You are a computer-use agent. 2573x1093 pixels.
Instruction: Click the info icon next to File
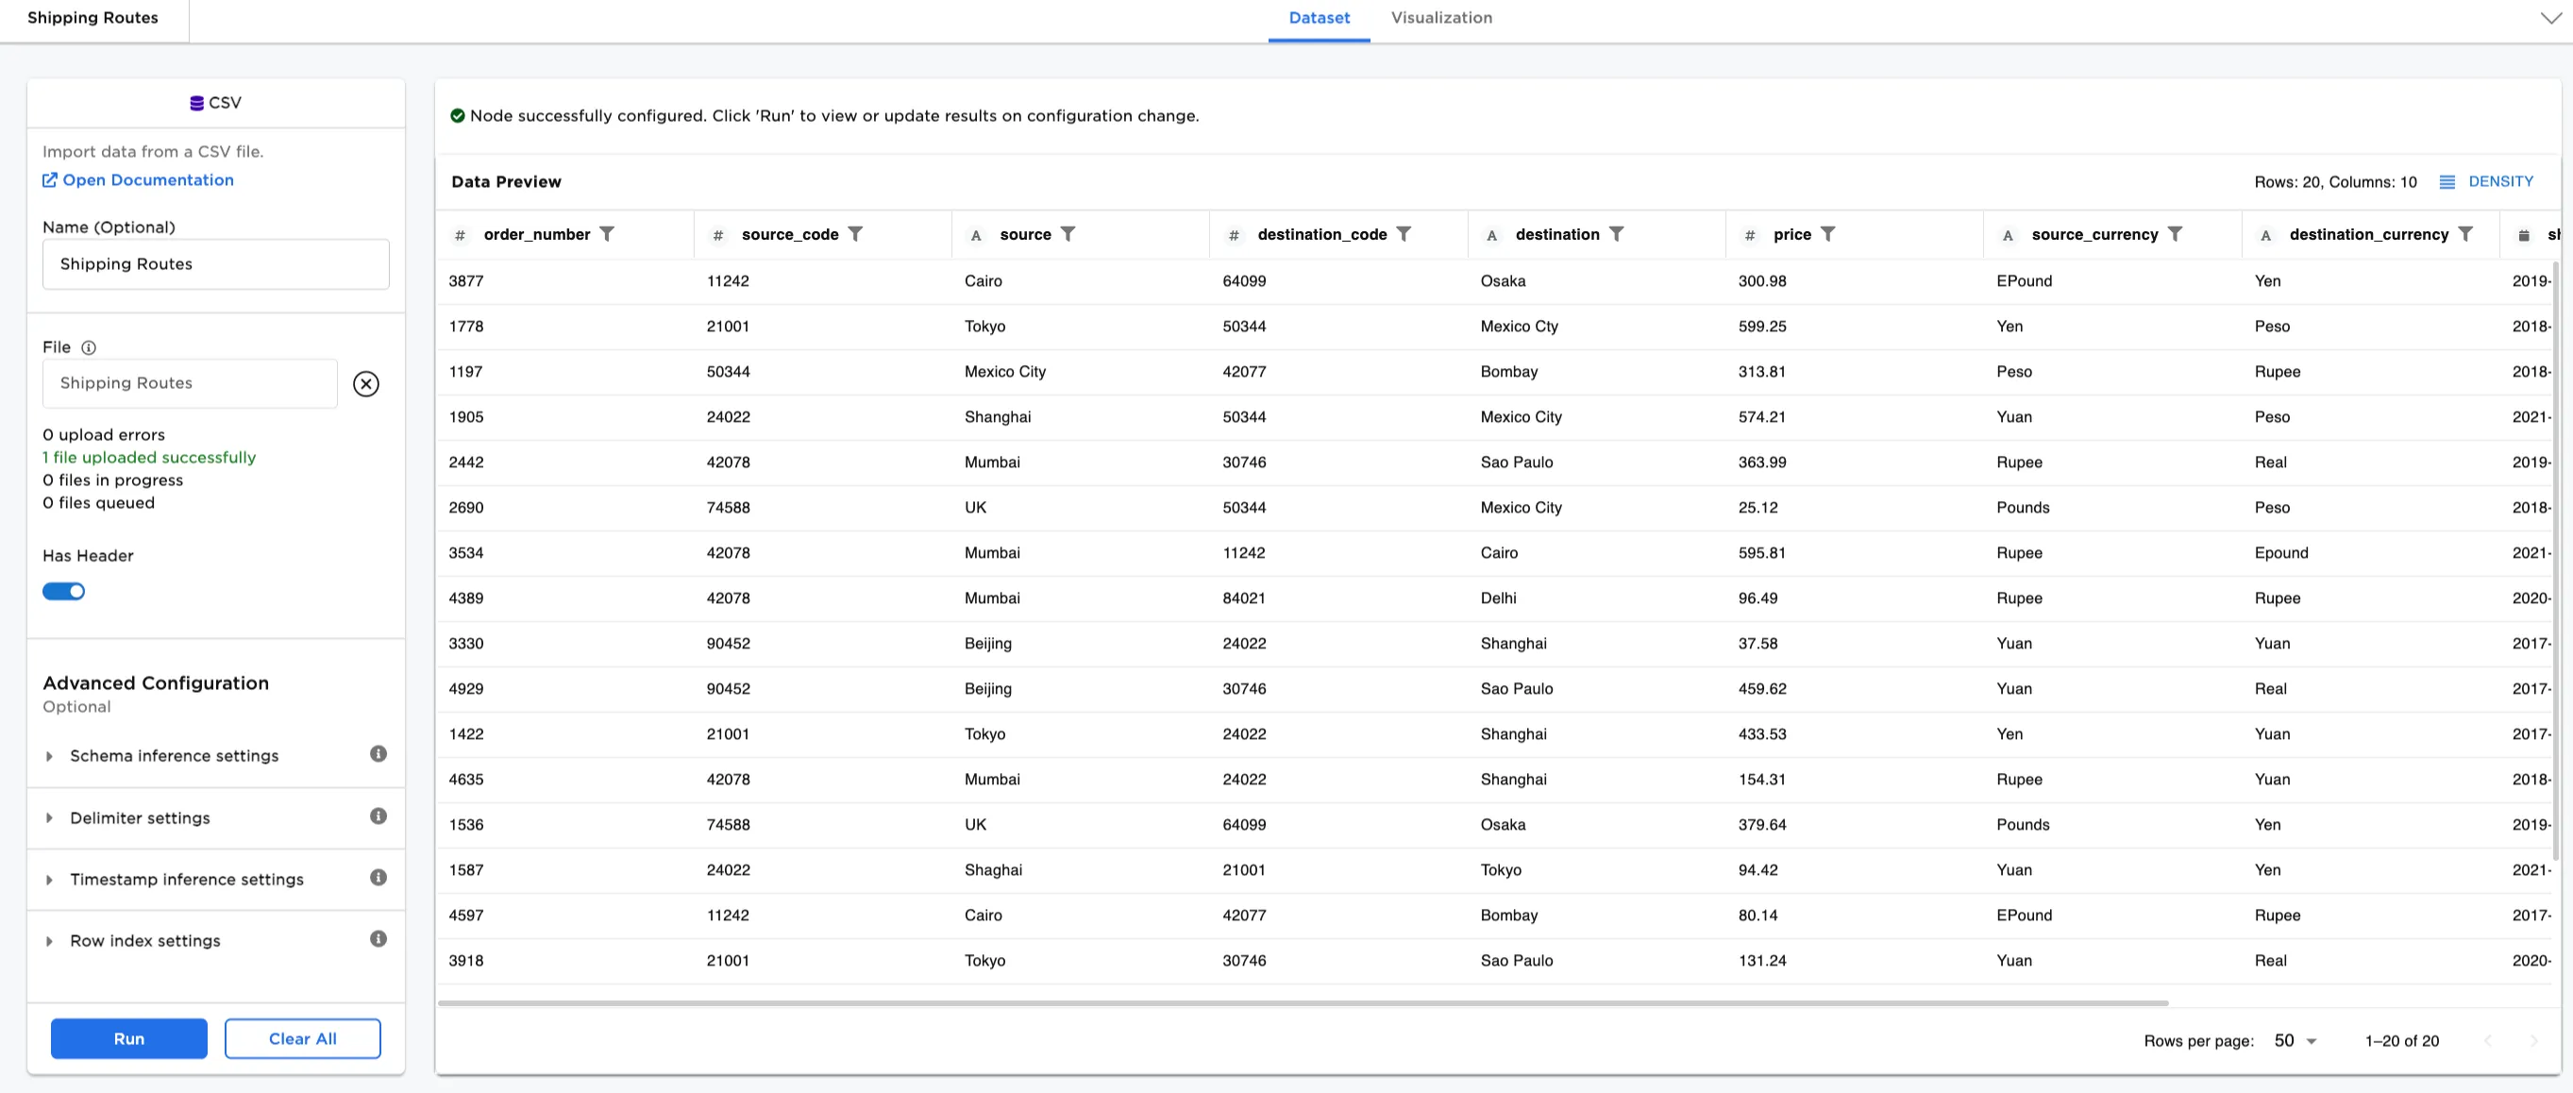click(x=88, y=347)
